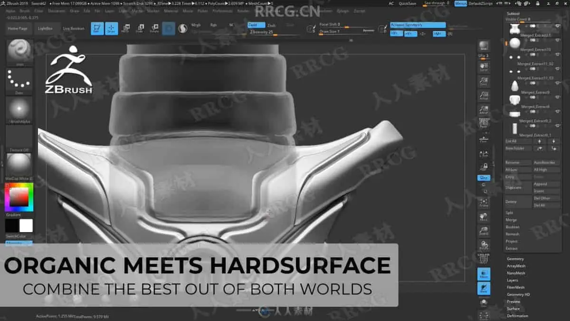Click the BPR render icon
The width and height of the screenshot is (570, 321).
click(484, 46)
